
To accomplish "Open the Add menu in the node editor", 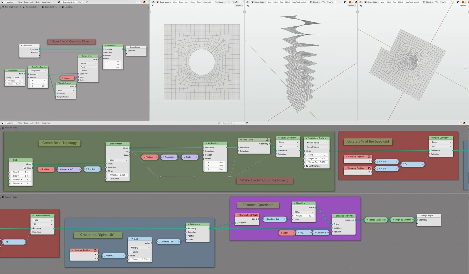I will [x=32, y=2].
